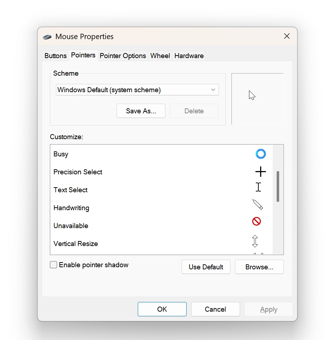Image resolution: width=324 pixels, height=340 pixels.
Task: Click the Customize list scrollbar thumb
Action: click(x=278, y=186)
